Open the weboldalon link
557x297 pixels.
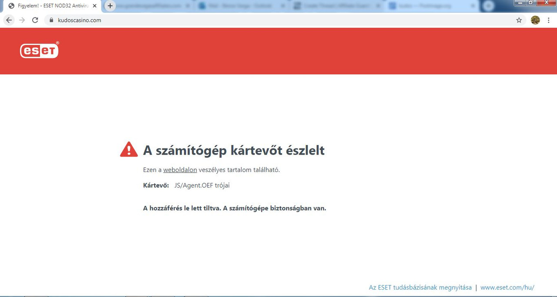tap(180, 170)
